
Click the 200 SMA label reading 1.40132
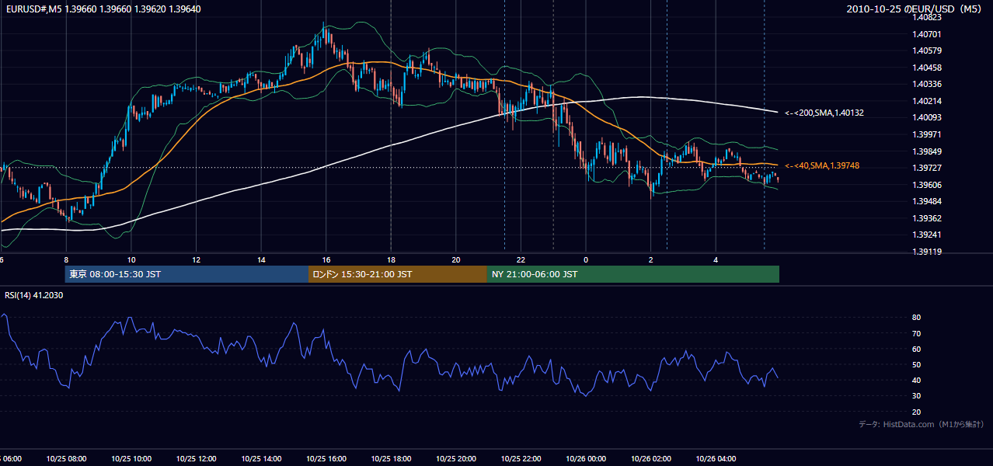pos(824,113)
